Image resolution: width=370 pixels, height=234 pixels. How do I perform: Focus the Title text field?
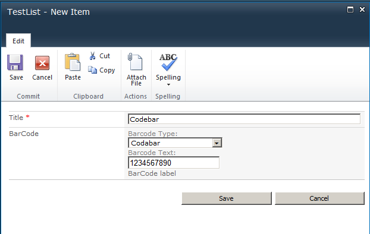(x=244, y=119)
